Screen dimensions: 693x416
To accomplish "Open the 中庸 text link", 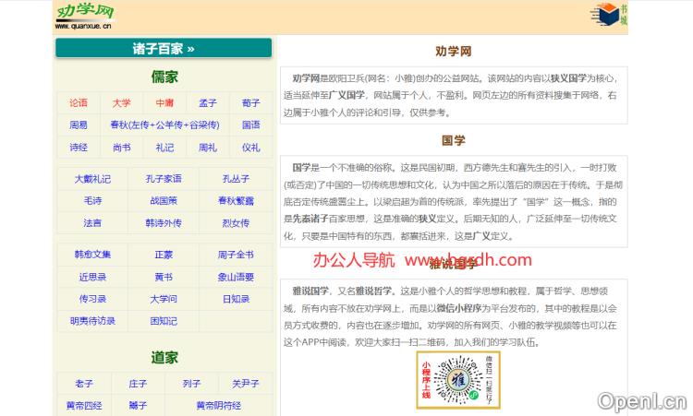I will (164, 102).
